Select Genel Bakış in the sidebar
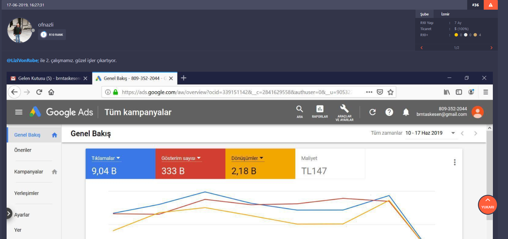Screen dimensions: 508x239 [34, 135]
